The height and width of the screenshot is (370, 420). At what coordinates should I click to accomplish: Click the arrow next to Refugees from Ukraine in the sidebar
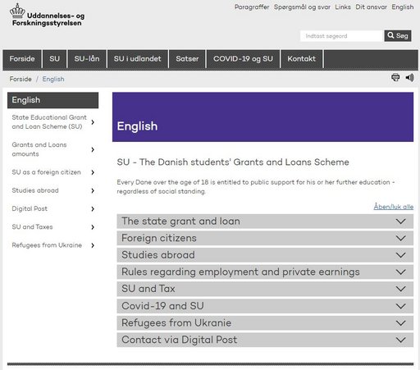[x=93, y=245]
